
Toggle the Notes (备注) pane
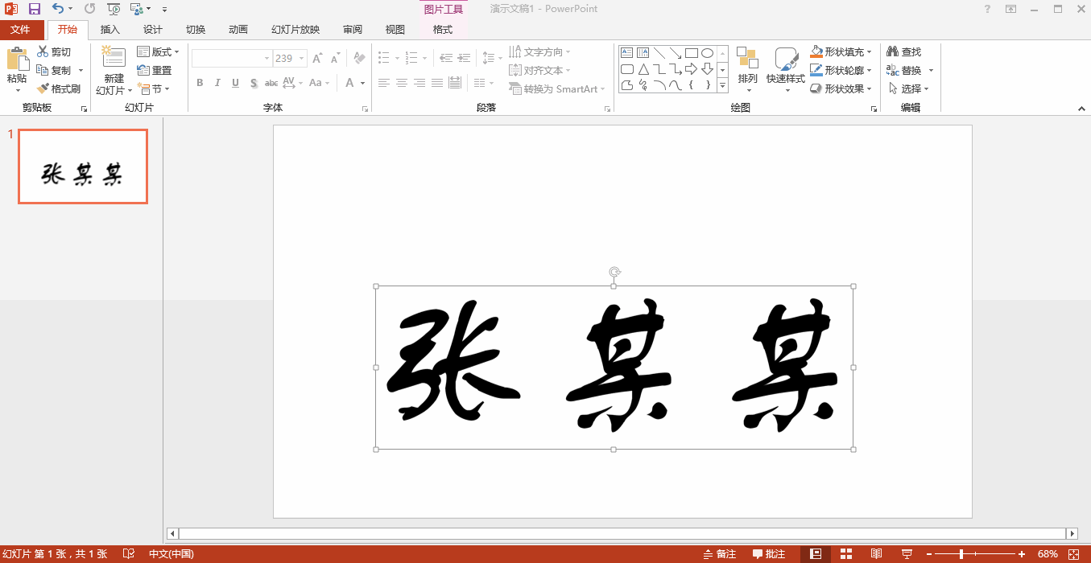(x=719, y=554)
